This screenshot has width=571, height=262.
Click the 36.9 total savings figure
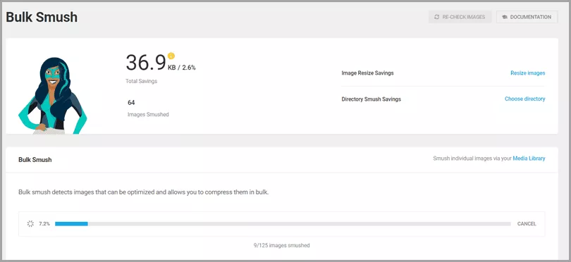point(146,62)
